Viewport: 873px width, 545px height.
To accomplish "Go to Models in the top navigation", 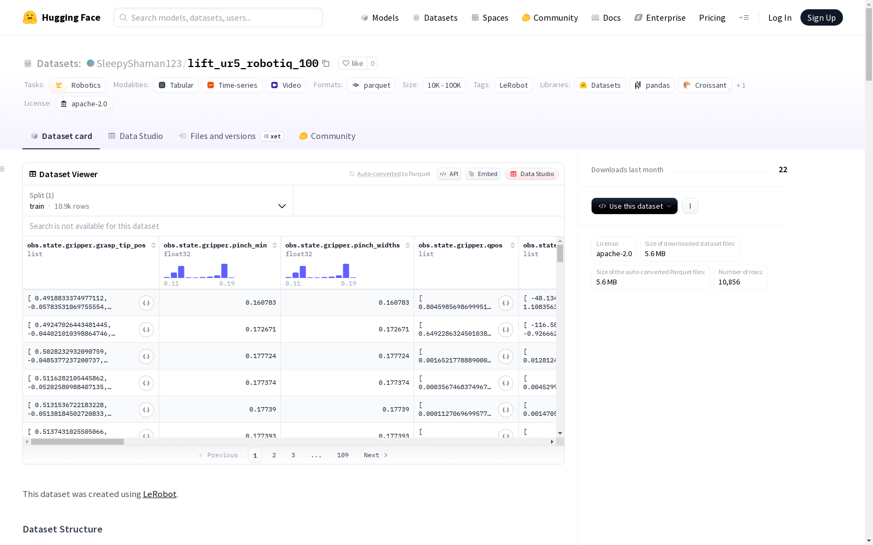I will click(x=380, y=17).
